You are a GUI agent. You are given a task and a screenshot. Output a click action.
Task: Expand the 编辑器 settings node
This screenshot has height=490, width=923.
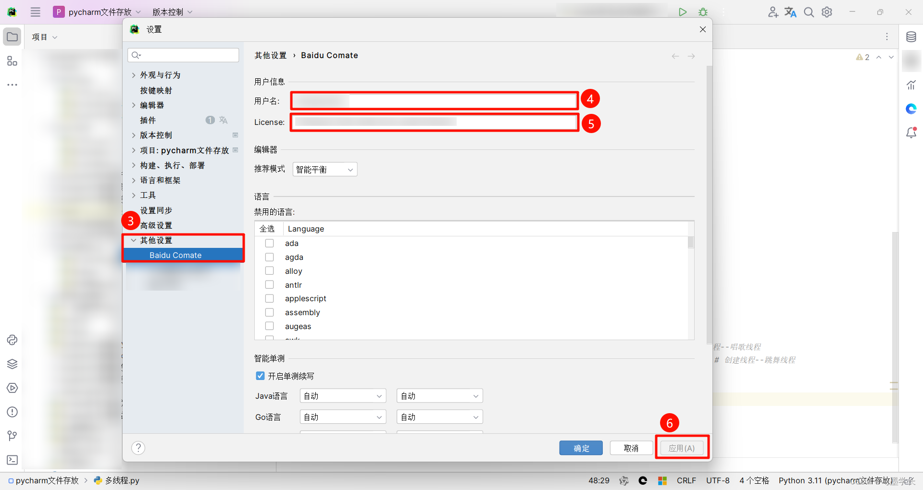[134, 105]
